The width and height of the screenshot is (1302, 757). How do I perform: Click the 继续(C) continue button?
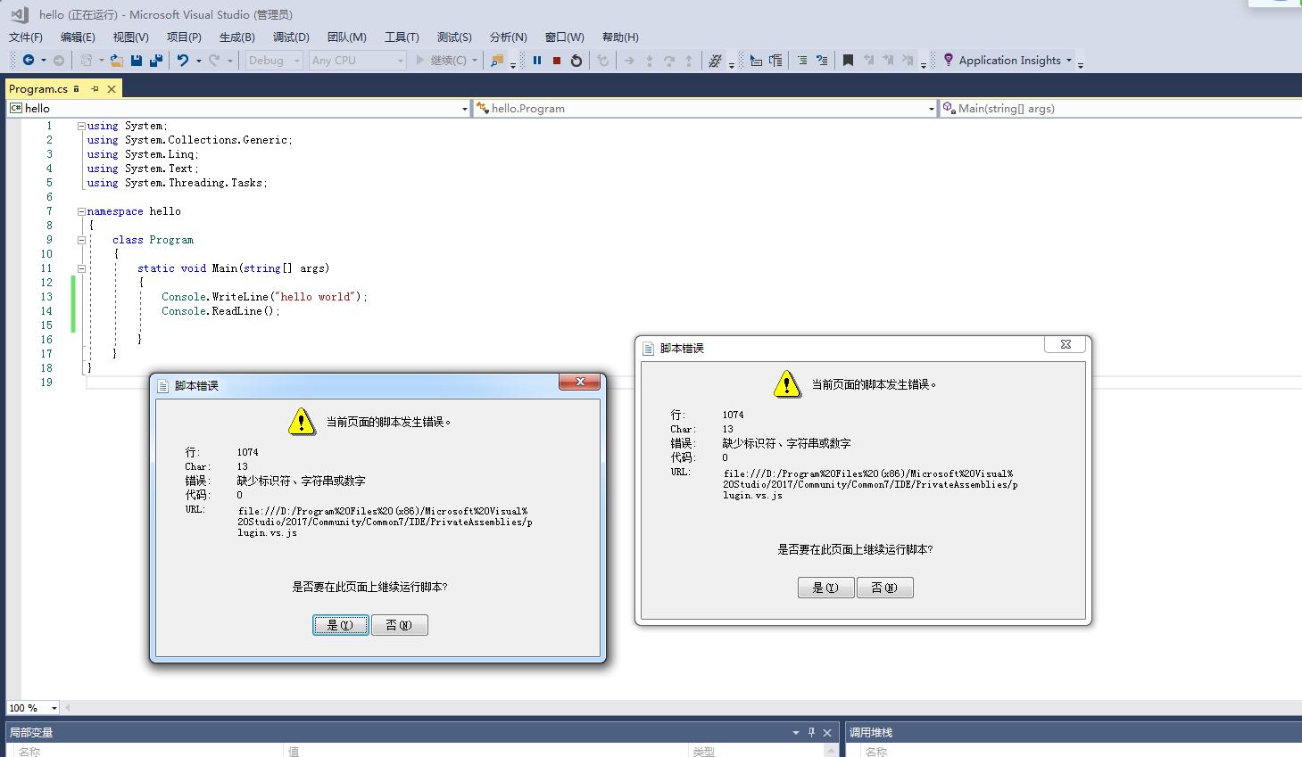(440, 61)
